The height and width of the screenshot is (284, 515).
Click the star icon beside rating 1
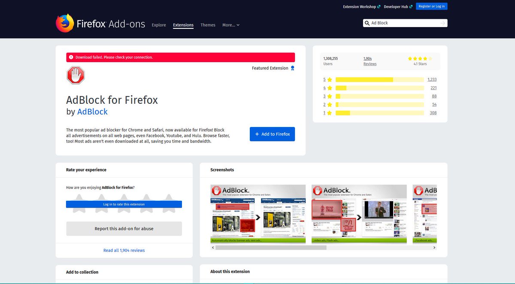[x=330, y=113]
